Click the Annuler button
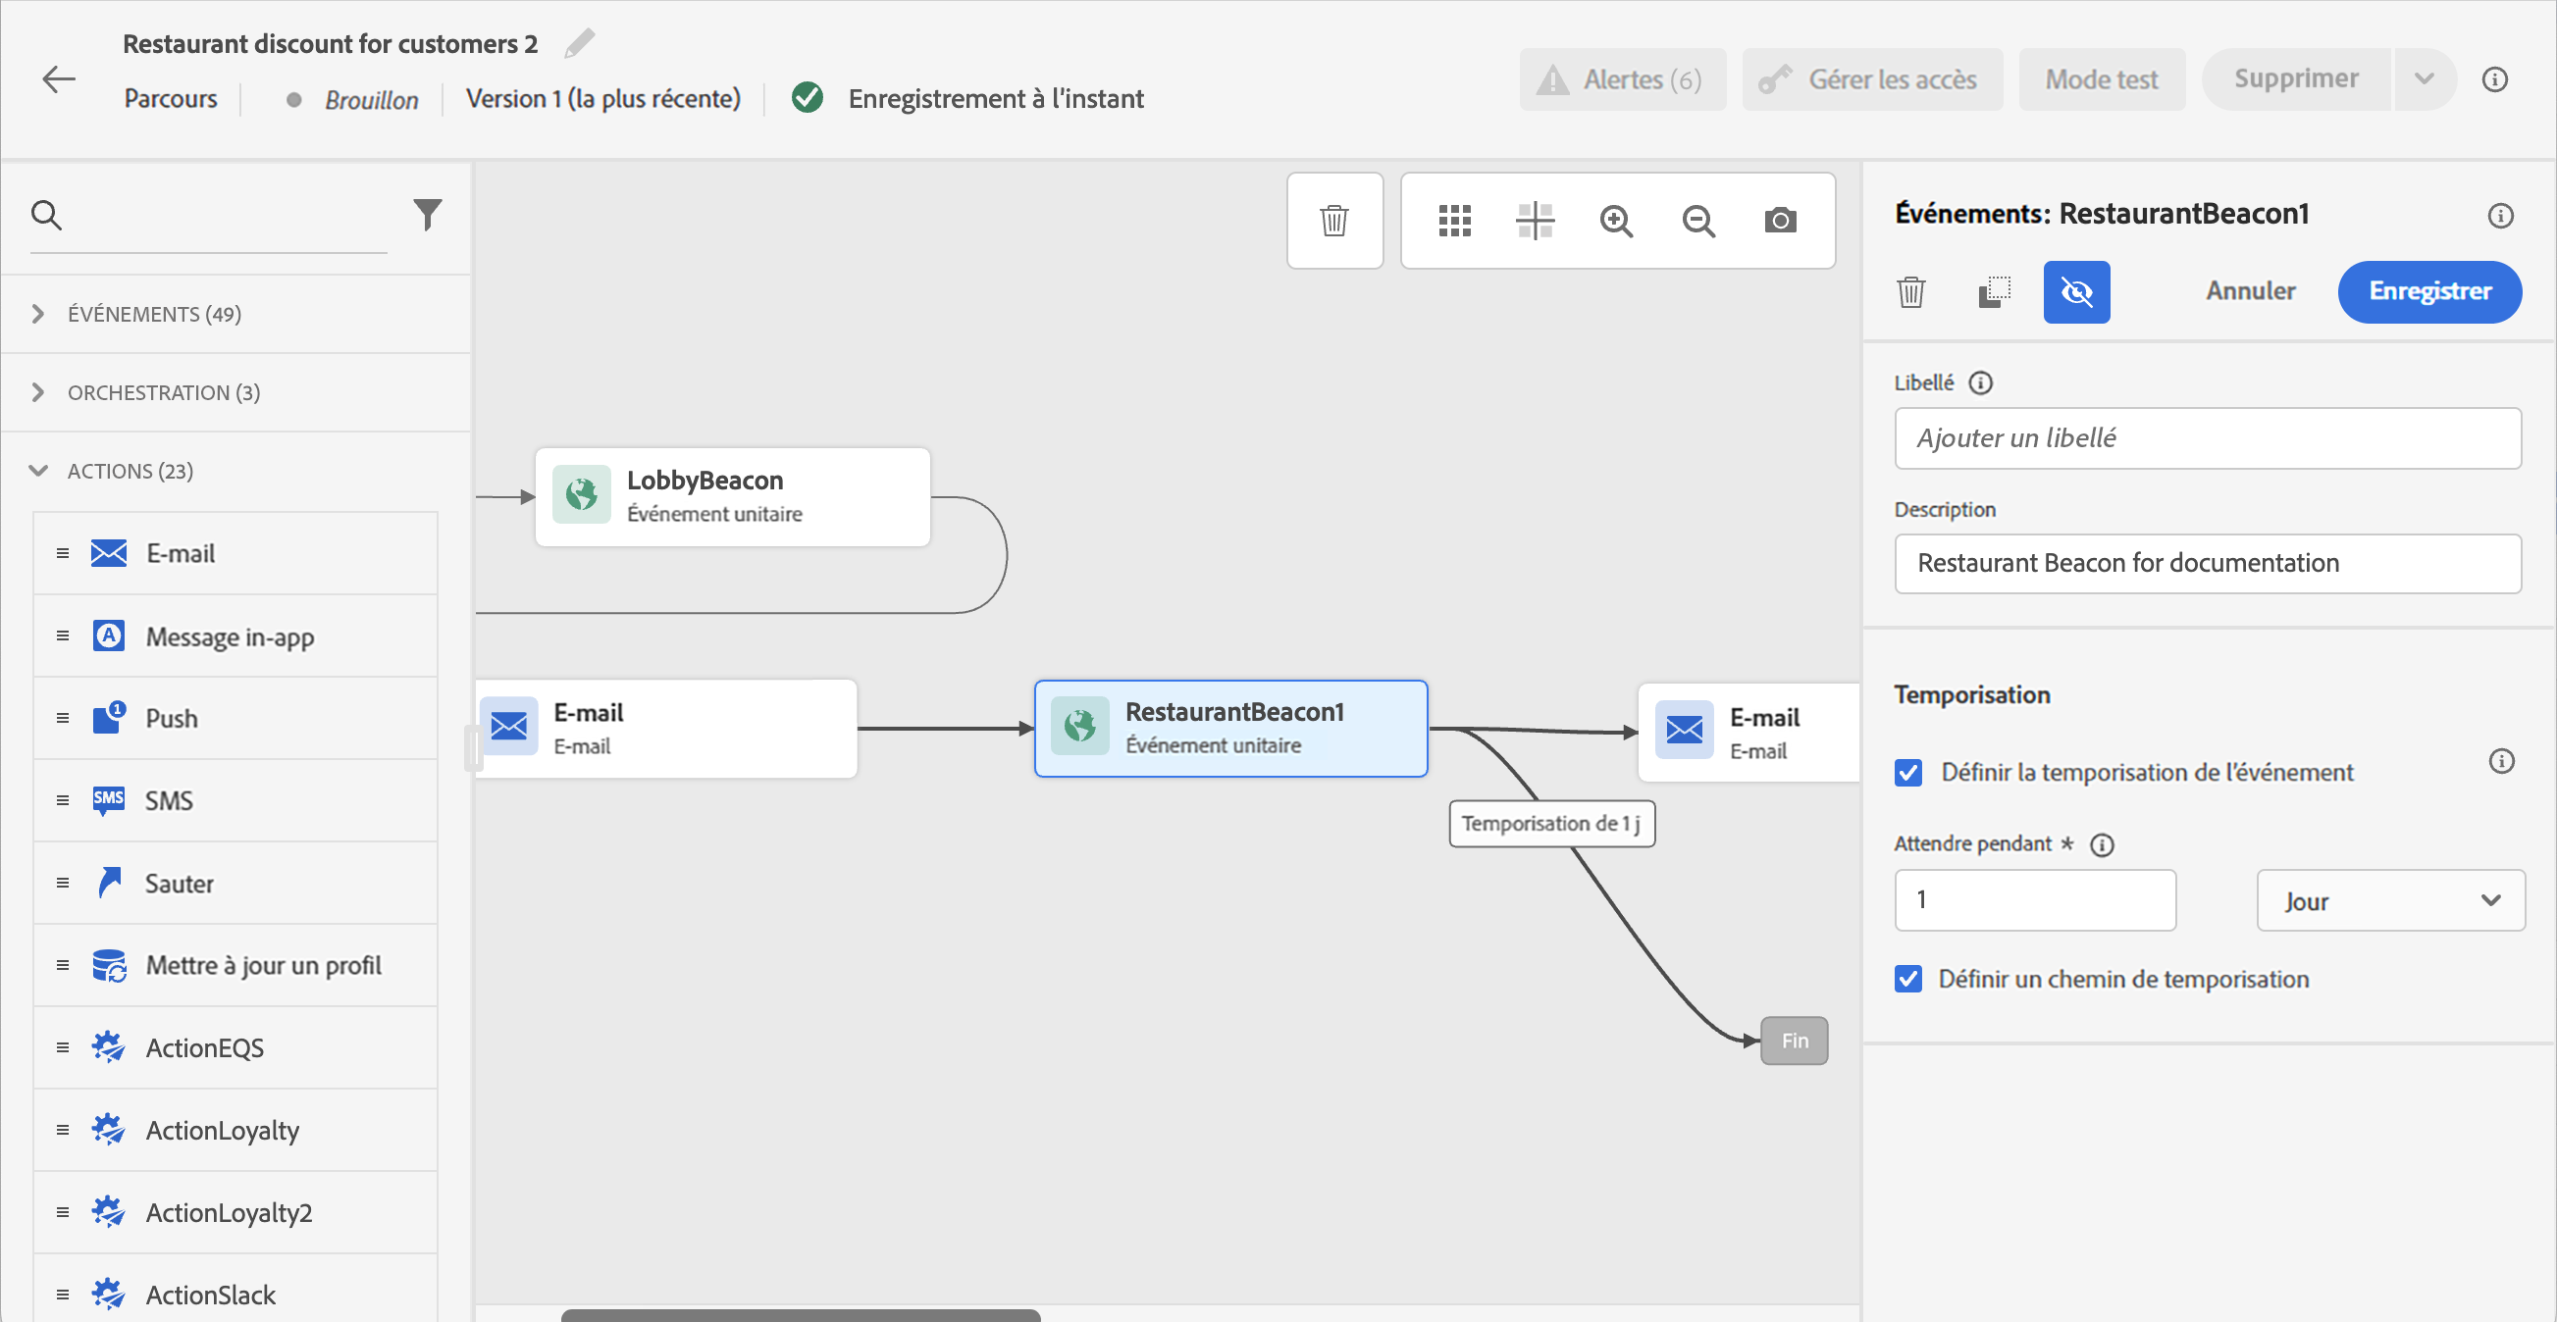The image size is (2557, 1322). [2249, 292]
